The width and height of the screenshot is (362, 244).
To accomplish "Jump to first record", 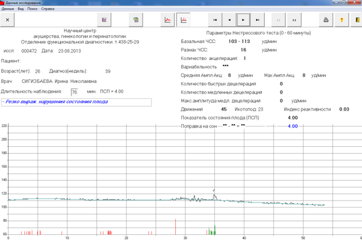I will click(x=215, y=20).
